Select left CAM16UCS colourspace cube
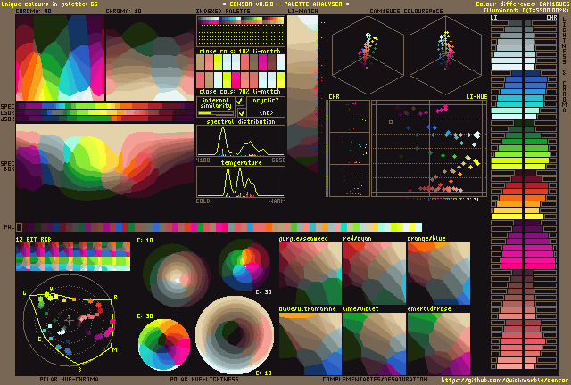 click(368, 55)
